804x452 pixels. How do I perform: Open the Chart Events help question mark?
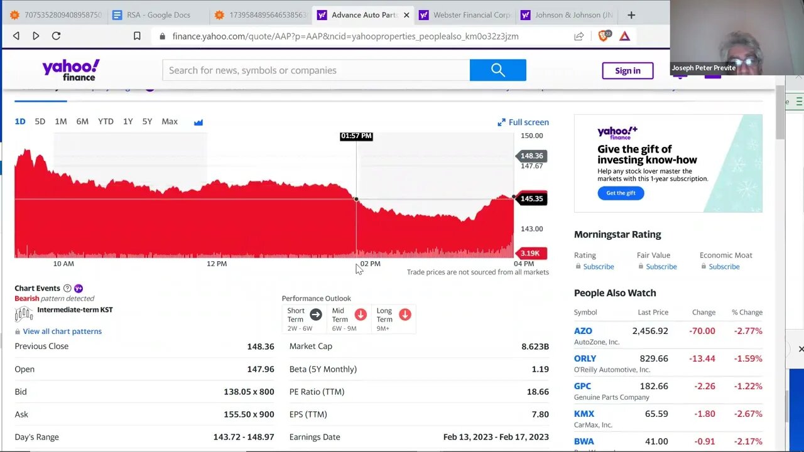pos(67,289)
